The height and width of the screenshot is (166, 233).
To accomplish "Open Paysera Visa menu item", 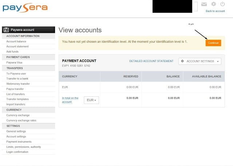I will tap(14, 62).
